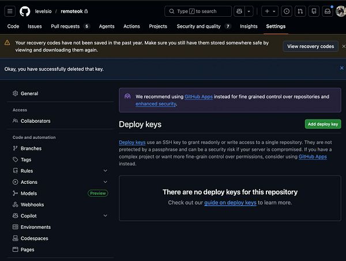Open levelsio owner link
This screenshot has height=261, width=346.
(x=43, y=12)
